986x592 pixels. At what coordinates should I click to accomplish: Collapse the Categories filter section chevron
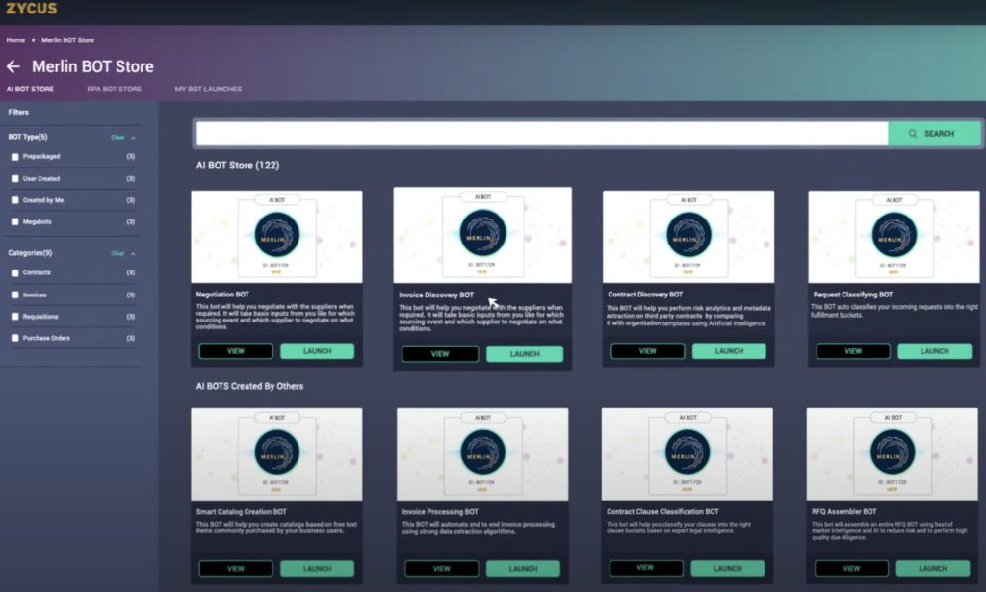[133, 254]
